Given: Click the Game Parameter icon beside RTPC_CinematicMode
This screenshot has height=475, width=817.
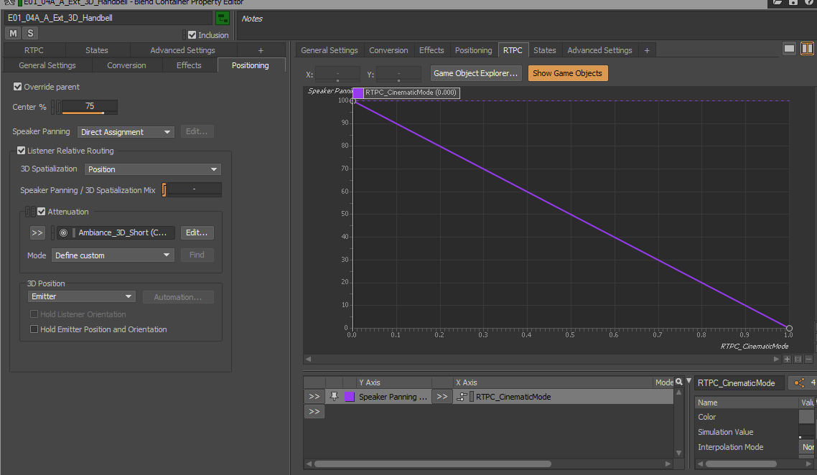Looking at the screenshot, I should 462,397.
